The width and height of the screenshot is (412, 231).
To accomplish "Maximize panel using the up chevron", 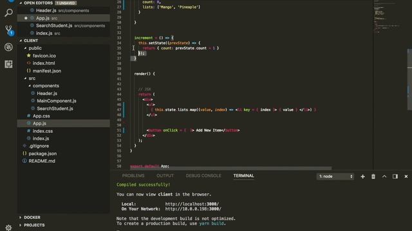I will point(384,176).
